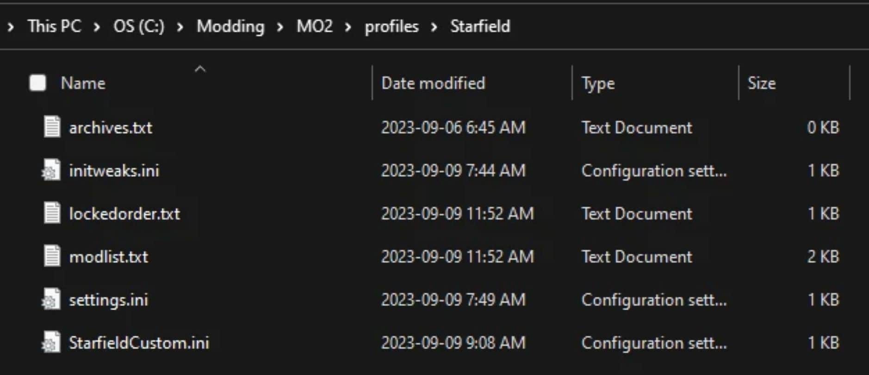Select the StarfieldCustom.ini file name
Screen dimensions: 869x375
(x=139, y=343)
